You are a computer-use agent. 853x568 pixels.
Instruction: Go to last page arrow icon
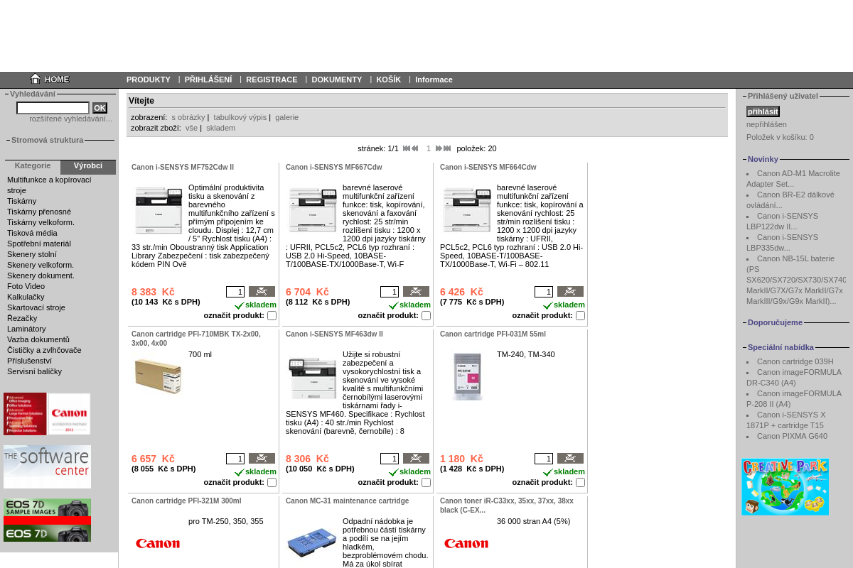447,148
